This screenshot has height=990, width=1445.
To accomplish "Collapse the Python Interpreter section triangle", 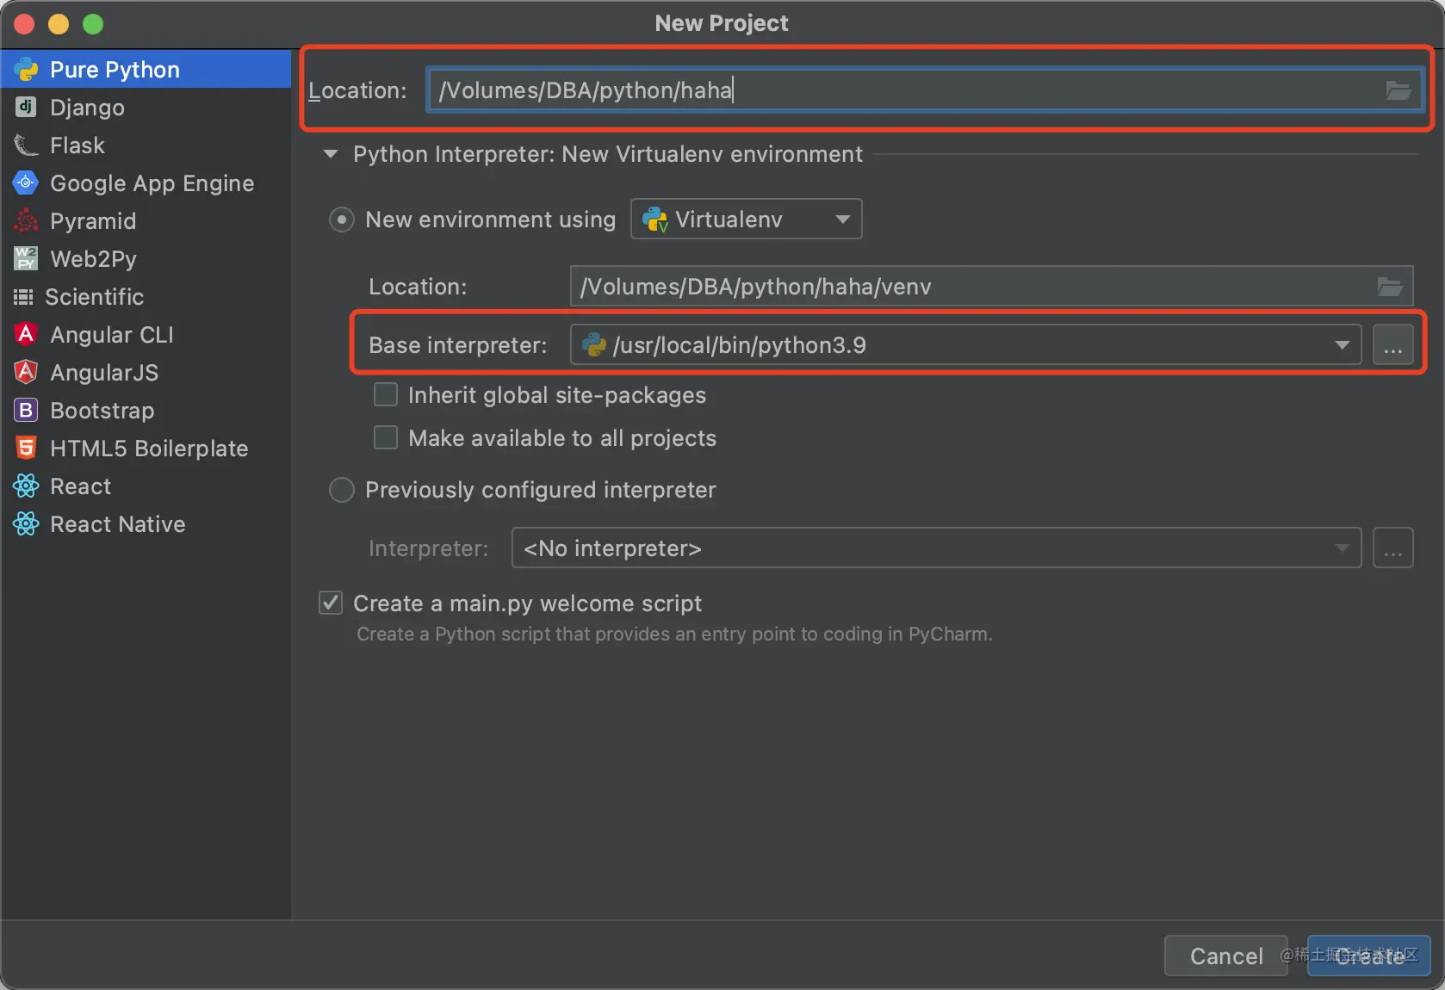I will click(x=331, y=155).
